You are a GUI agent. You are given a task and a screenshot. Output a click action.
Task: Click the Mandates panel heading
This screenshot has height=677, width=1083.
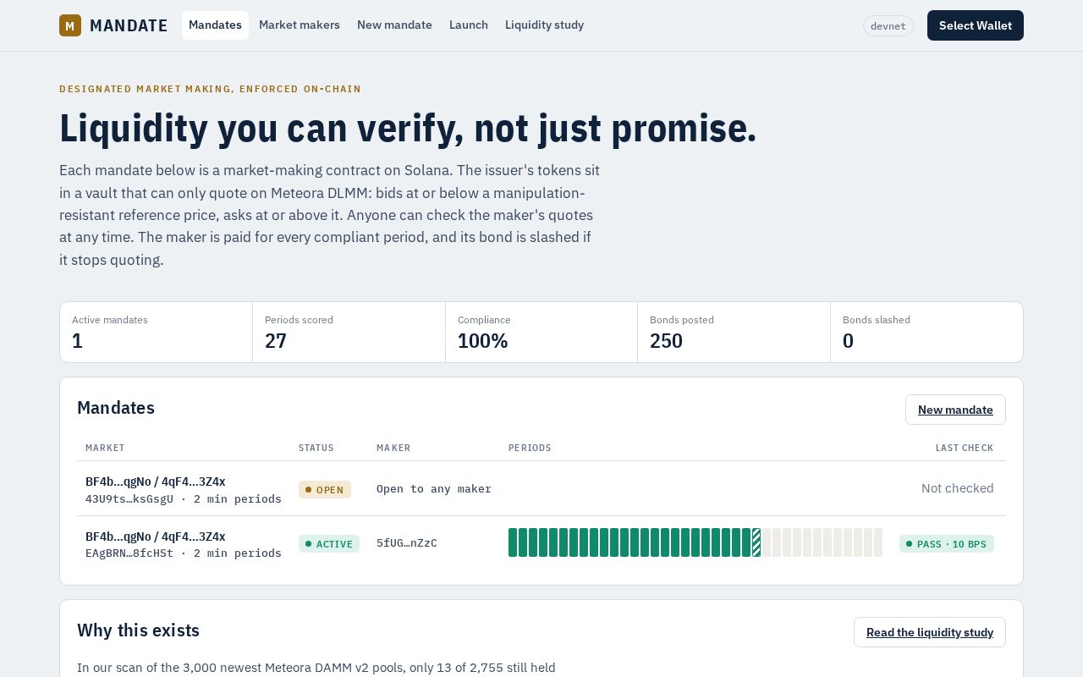coord(116,408)
